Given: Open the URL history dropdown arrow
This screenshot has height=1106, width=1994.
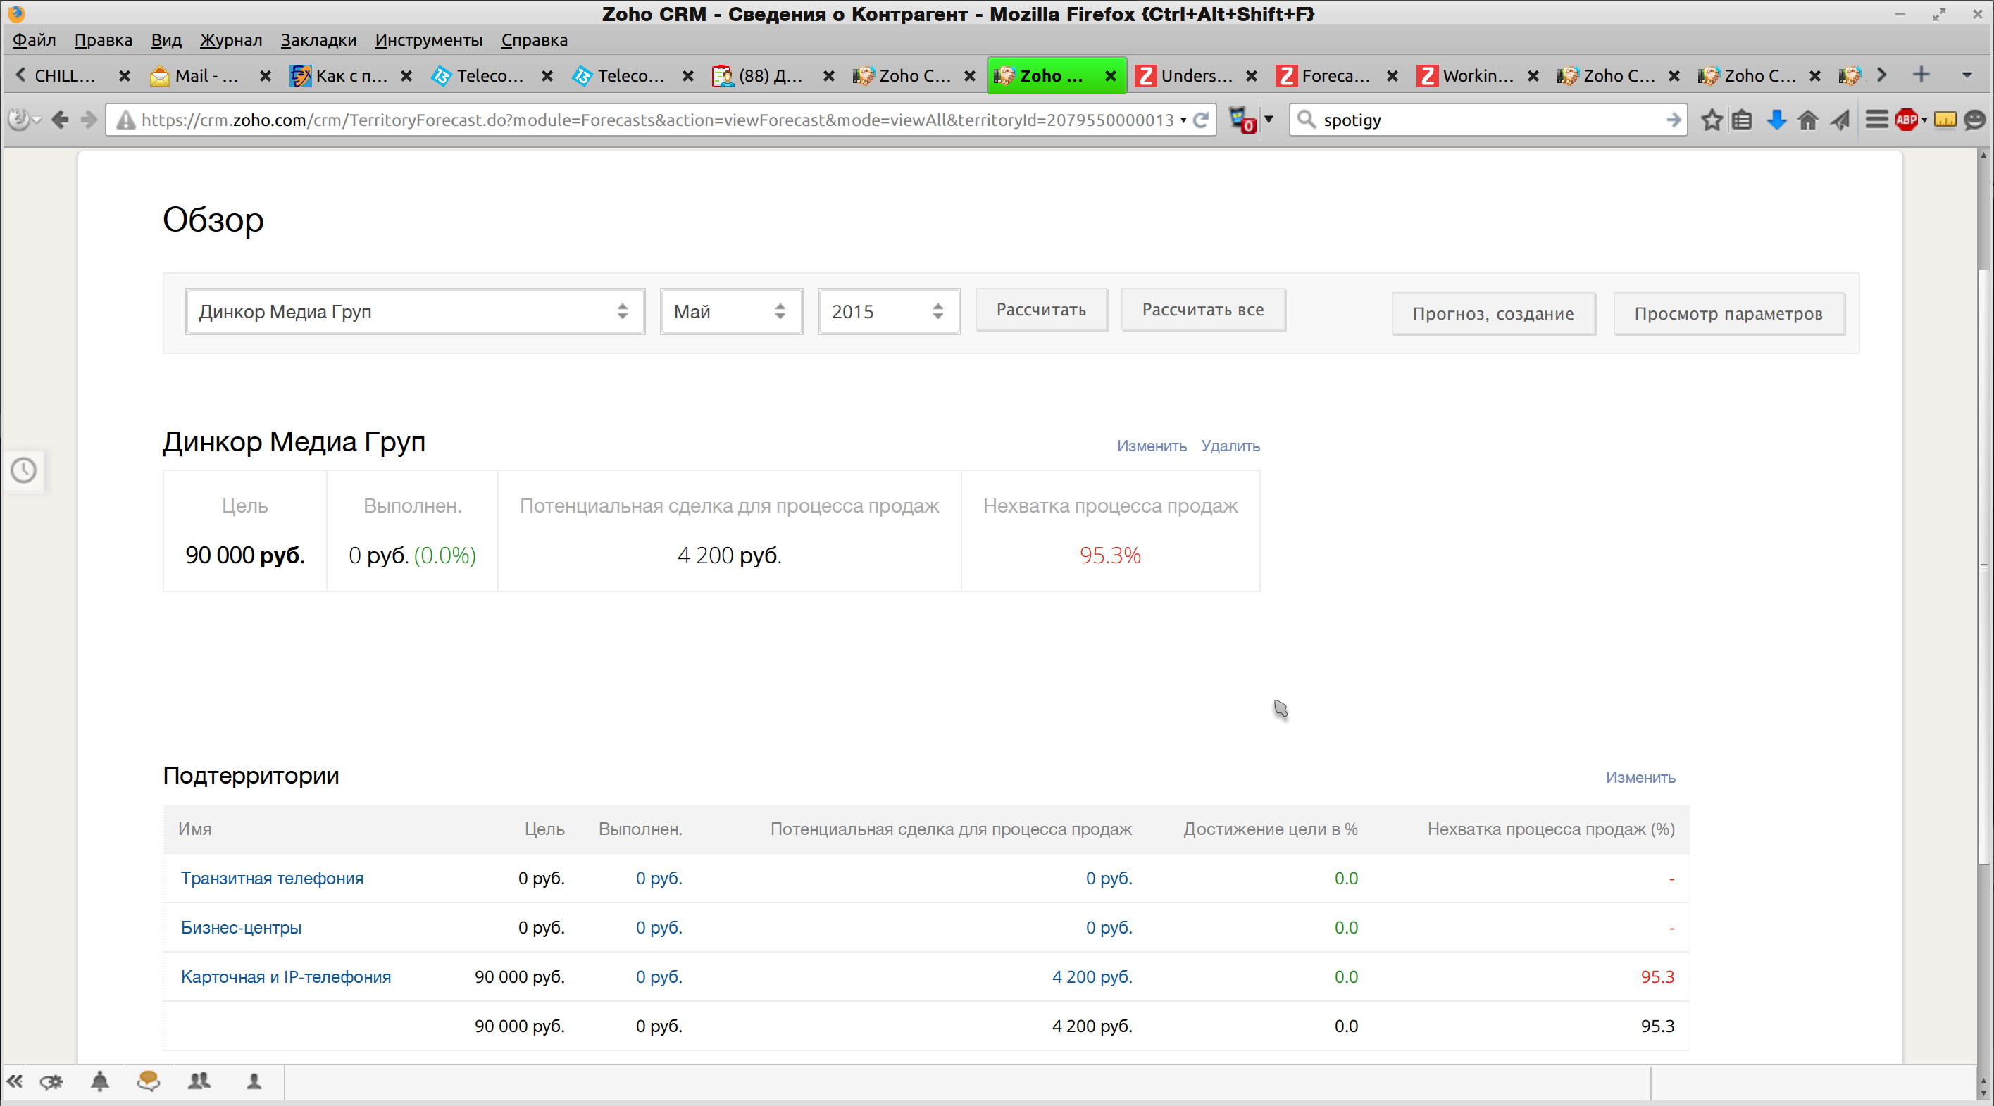Looking at the screenshot, I should (x=1183, y=120).
